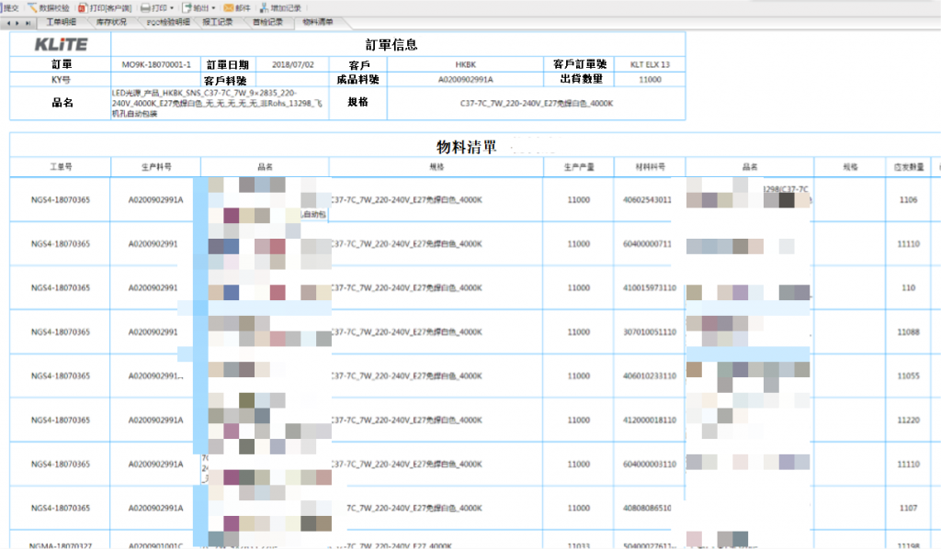Select customer value HKBK

[x=465, y=65]
